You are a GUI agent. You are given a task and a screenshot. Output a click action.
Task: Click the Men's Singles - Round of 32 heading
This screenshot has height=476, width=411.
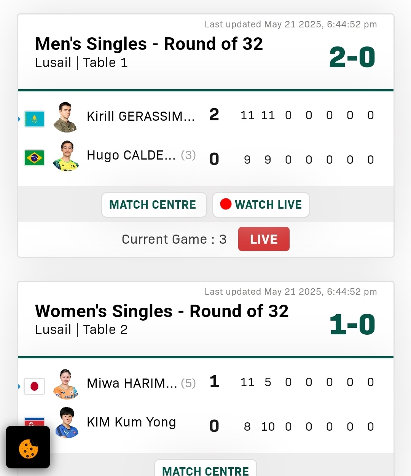149,44
